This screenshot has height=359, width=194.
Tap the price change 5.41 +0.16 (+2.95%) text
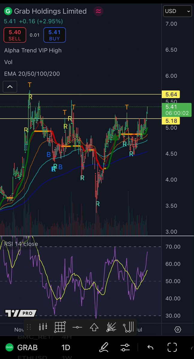pyautogui.click(x=33, y=21)
